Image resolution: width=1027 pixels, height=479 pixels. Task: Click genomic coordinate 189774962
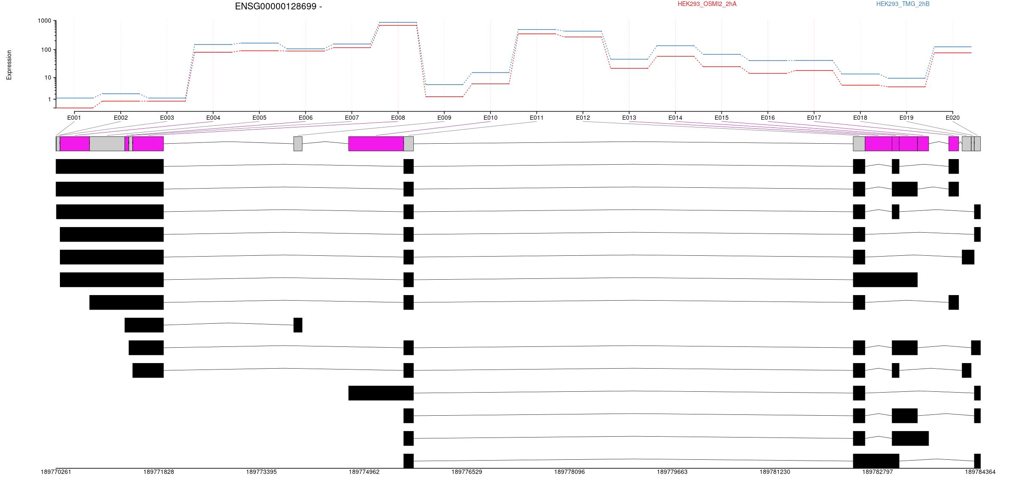tap(364, 472)
